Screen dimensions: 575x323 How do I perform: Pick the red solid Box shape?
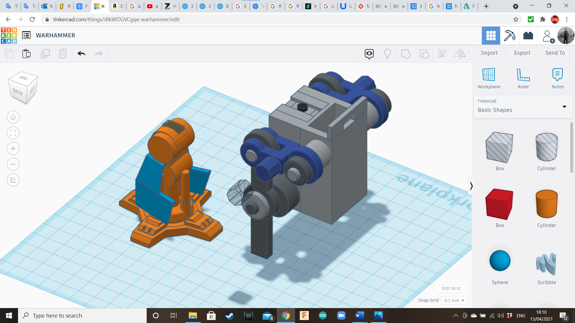[500, 205]
